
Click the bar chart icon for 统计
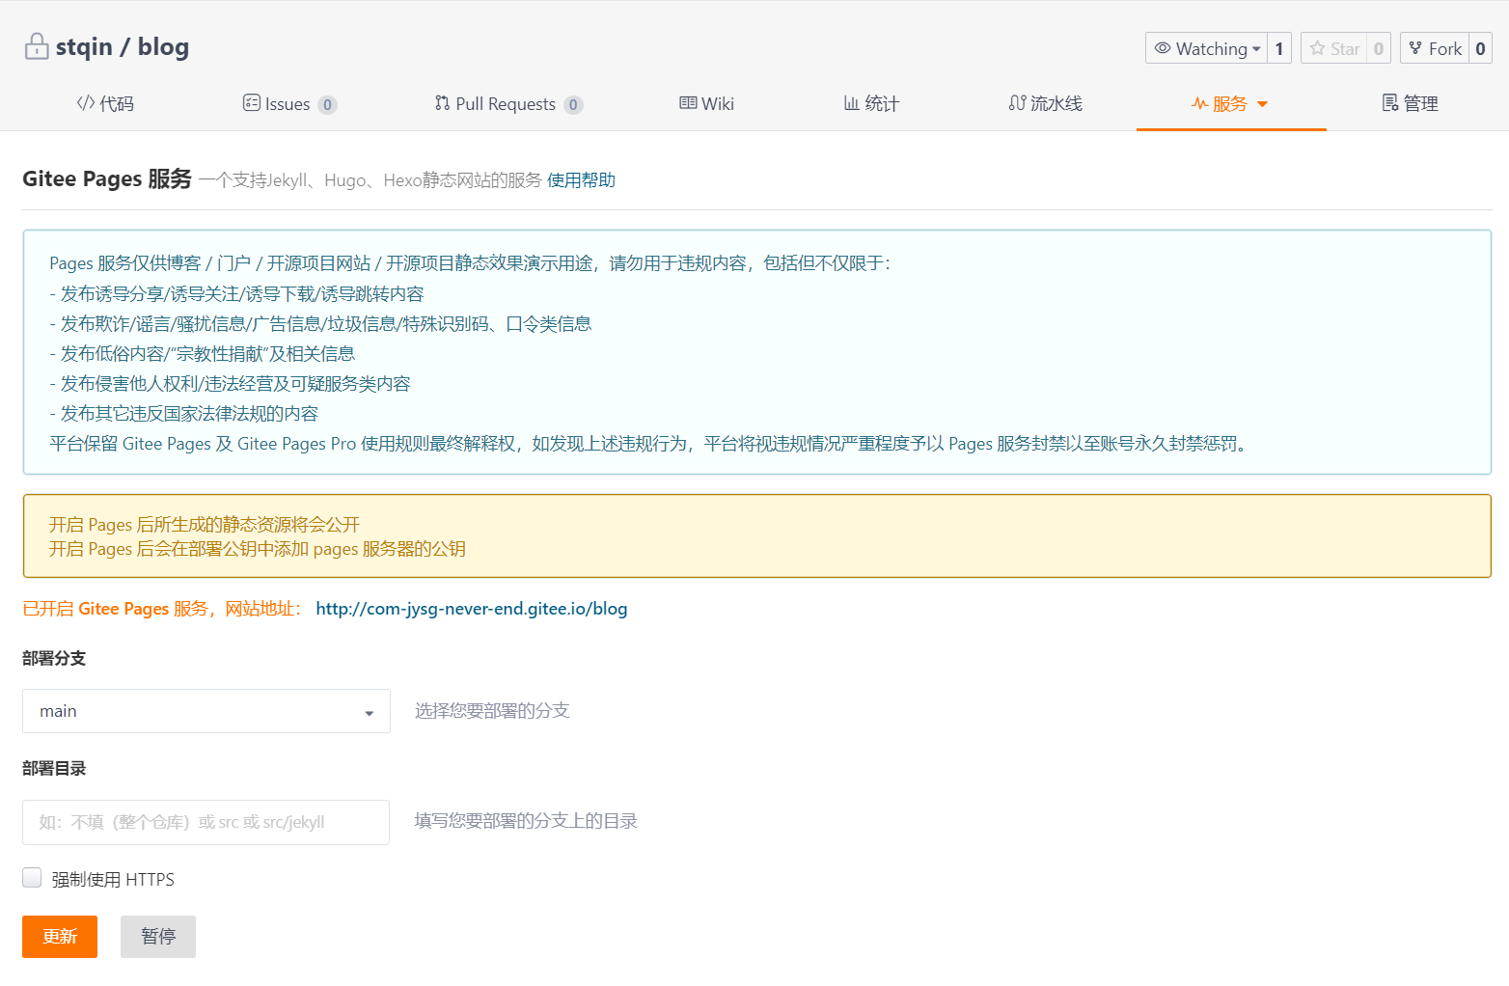(851, 103)
